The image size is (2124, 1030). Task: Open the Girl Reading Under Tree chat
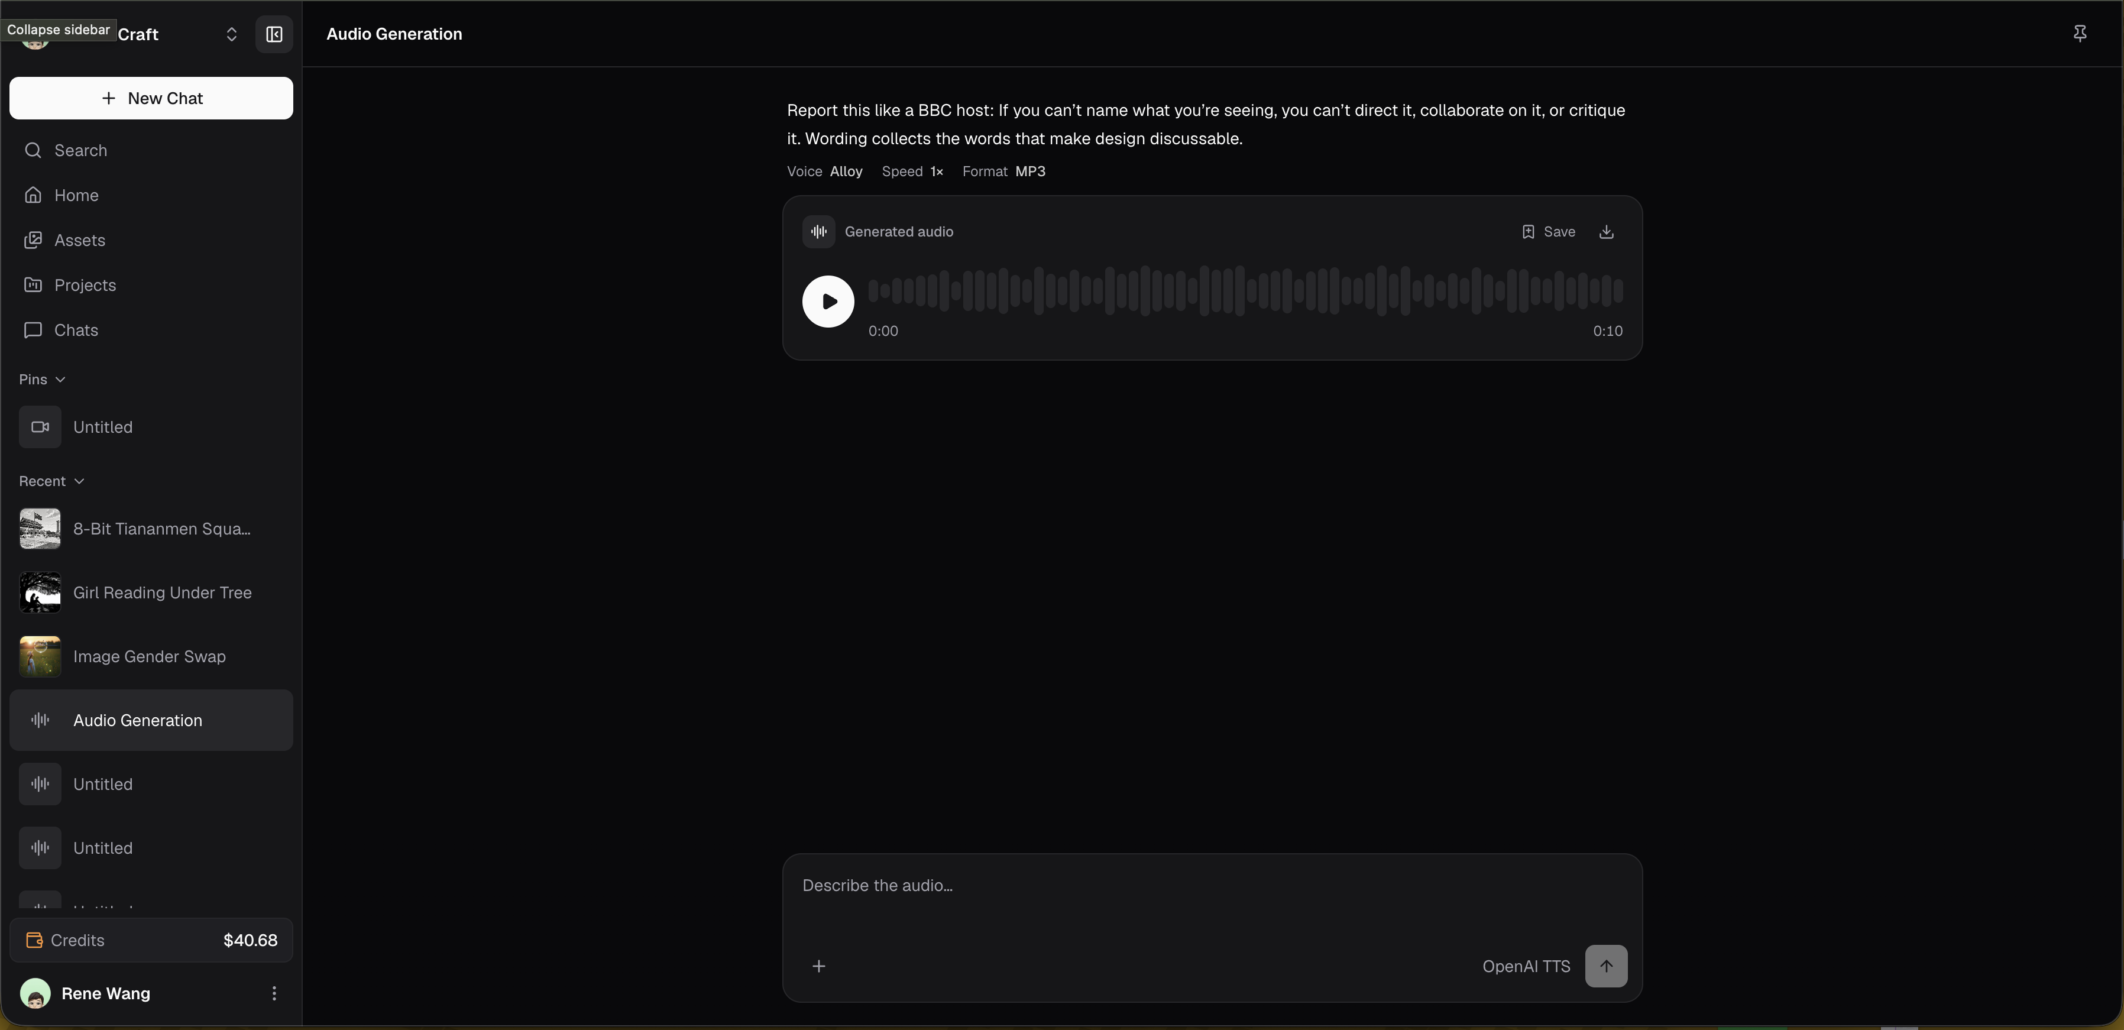click(x=151, y=593)
